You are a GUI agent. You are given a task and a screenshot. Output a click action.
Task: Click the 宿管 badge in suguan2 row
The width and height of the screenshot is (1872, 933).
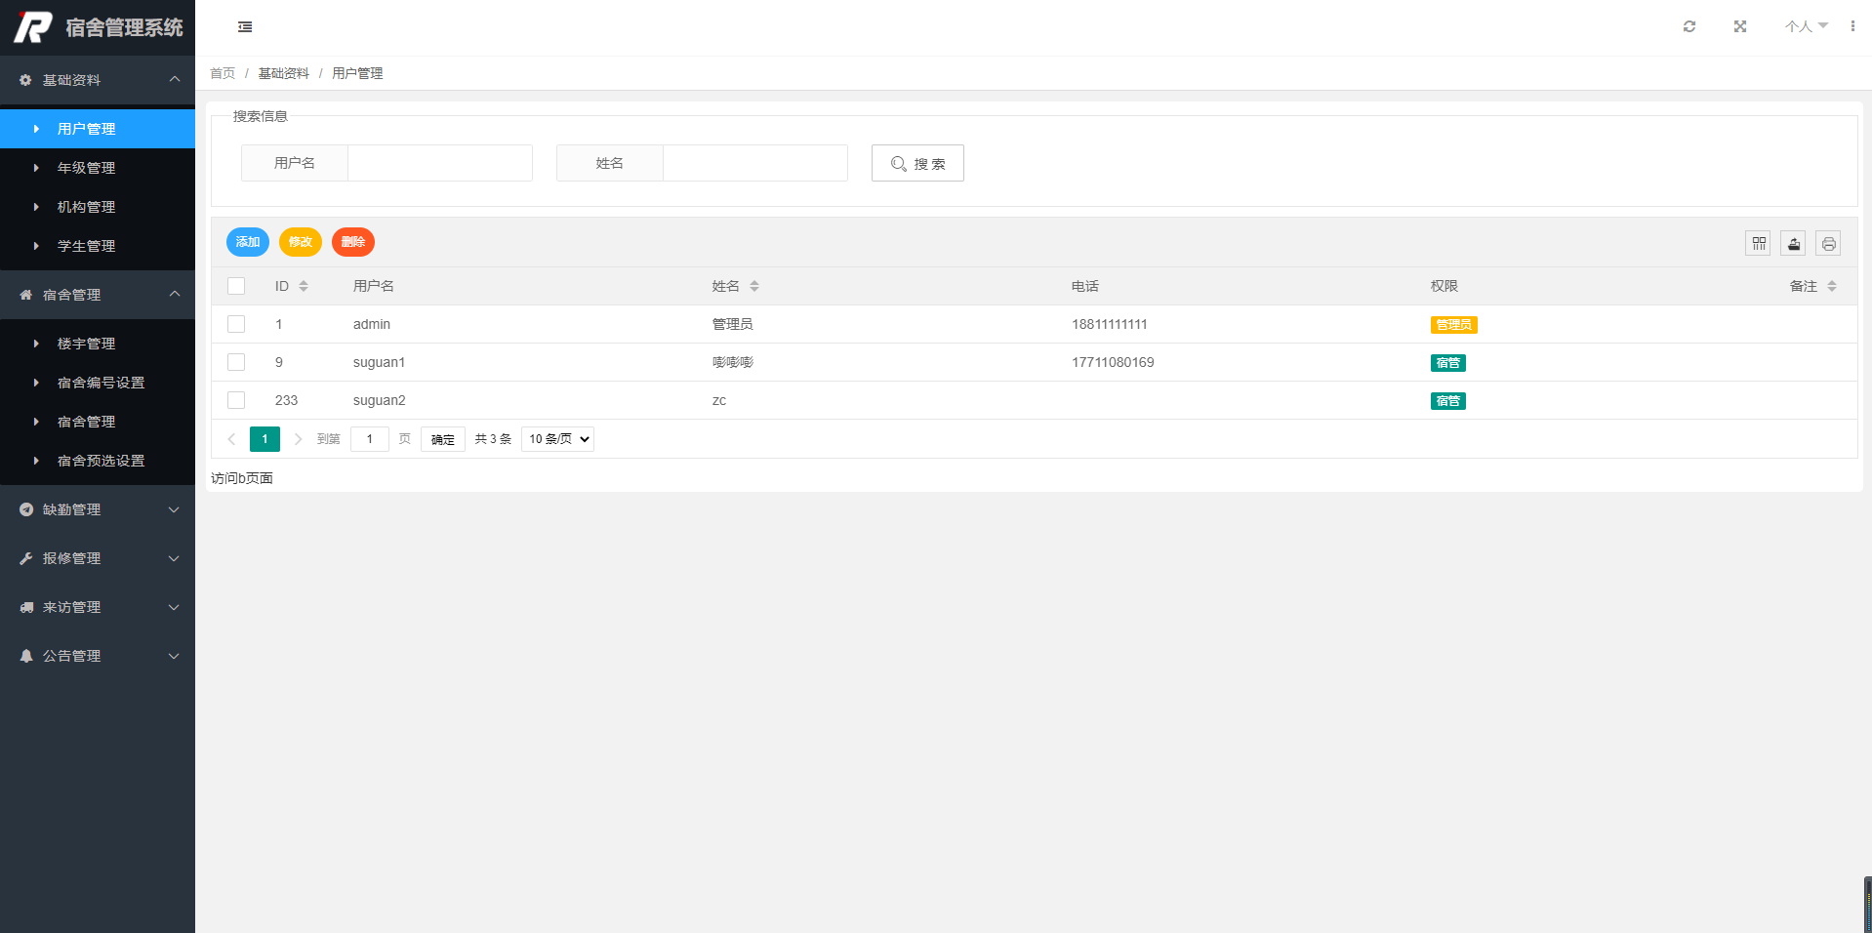pos(1448,401)
